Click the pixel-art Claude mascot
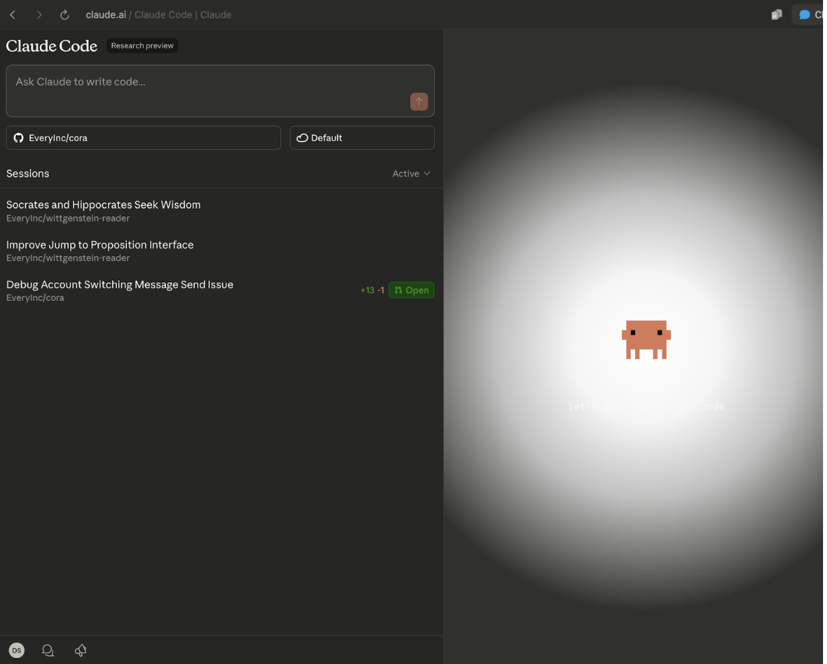This screenshot has width=827, height=664. [x=646, y=339]
